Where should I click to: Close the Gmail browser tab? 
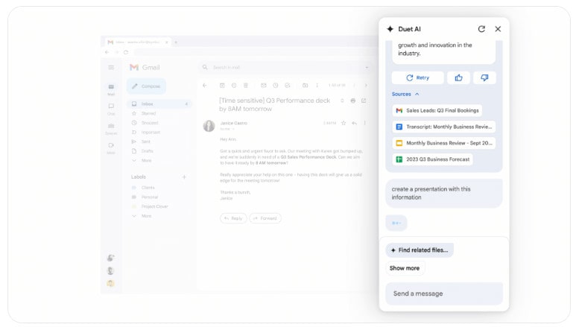click(166, 42)
